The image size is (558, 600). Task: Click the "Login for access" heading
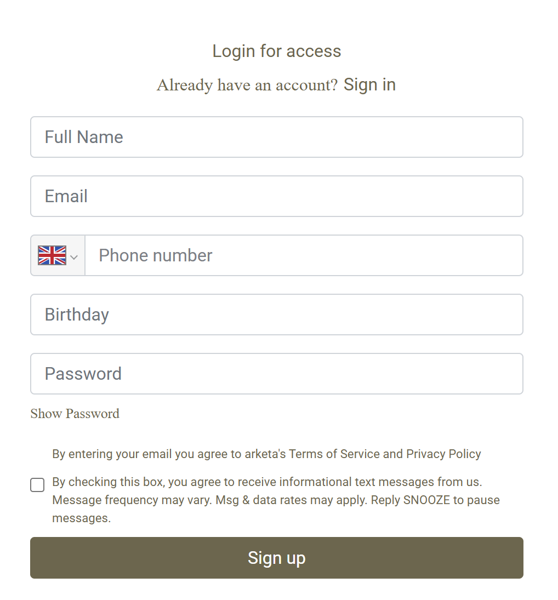277,51
